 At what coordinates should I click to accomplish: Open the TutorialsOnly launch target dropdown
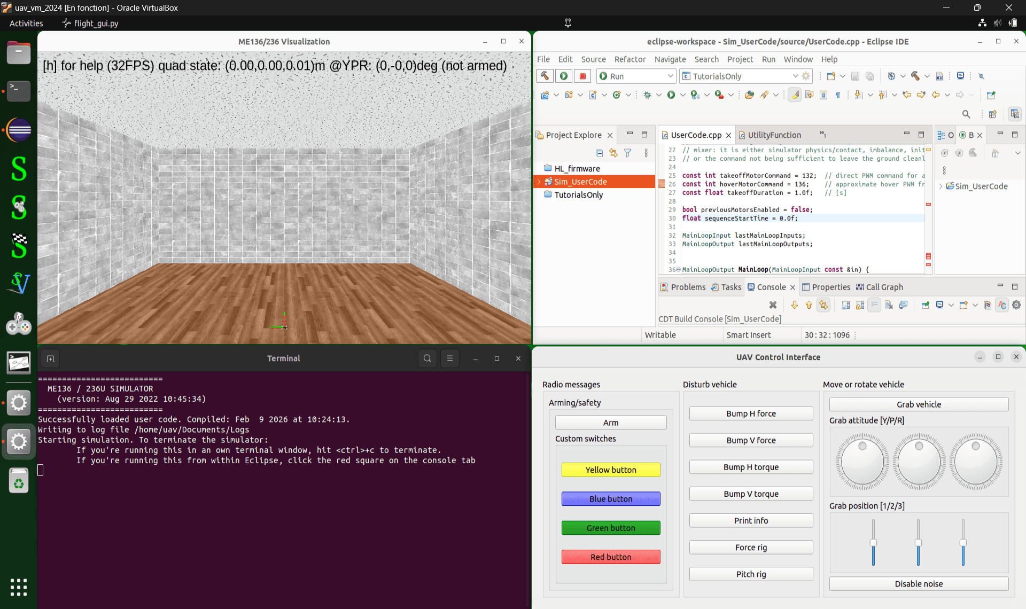click(795, 76)
